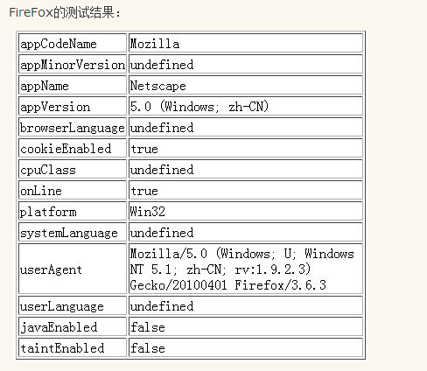Click the appName label cell
This screenshot has width=427, height=371.
point(73,86)
